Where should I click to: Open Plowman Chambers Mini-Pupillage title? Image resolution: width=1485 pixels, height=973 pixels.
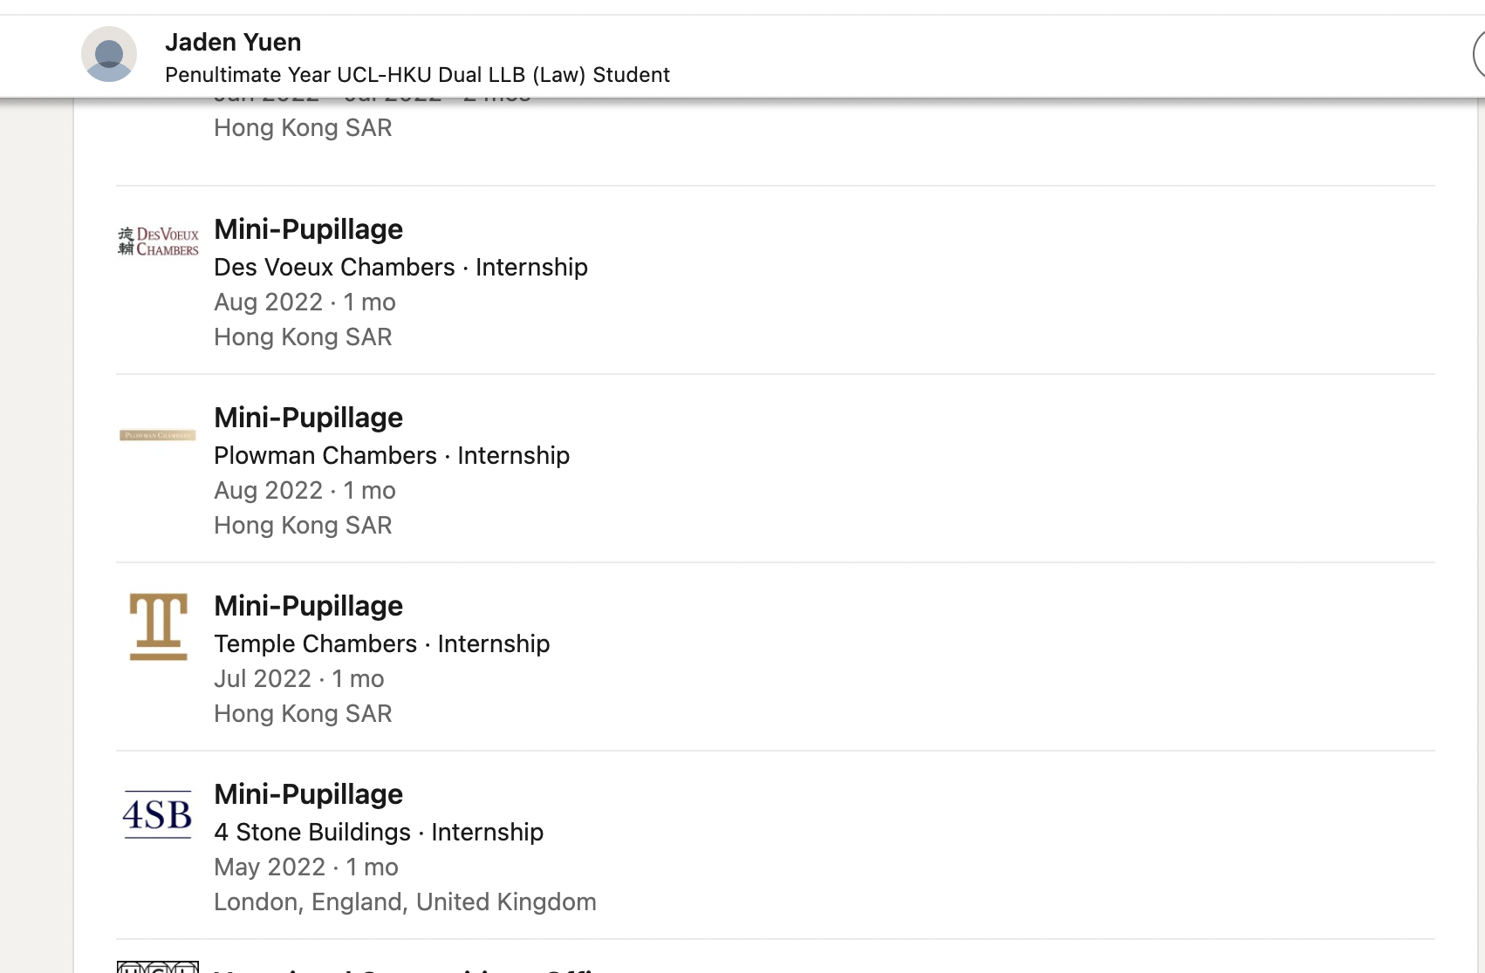[308, 418]
